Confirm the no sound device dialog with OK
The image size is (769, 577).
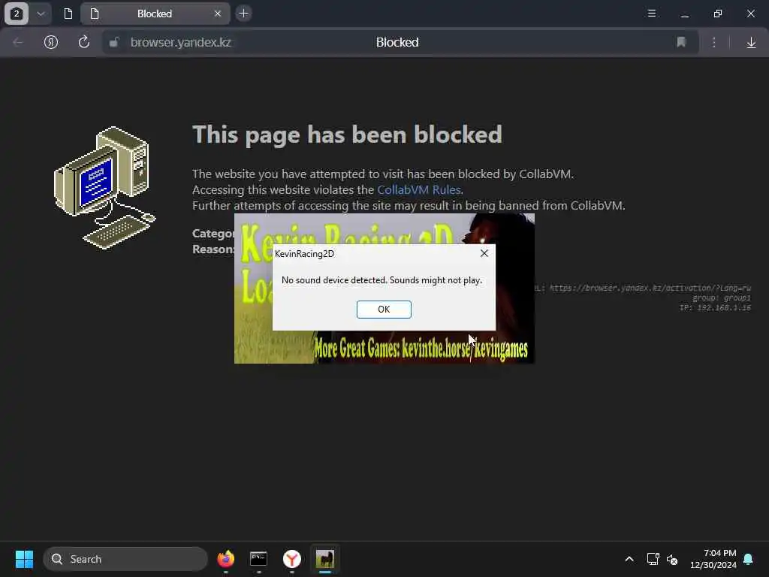pyautogui.click(x=384, y=309)
